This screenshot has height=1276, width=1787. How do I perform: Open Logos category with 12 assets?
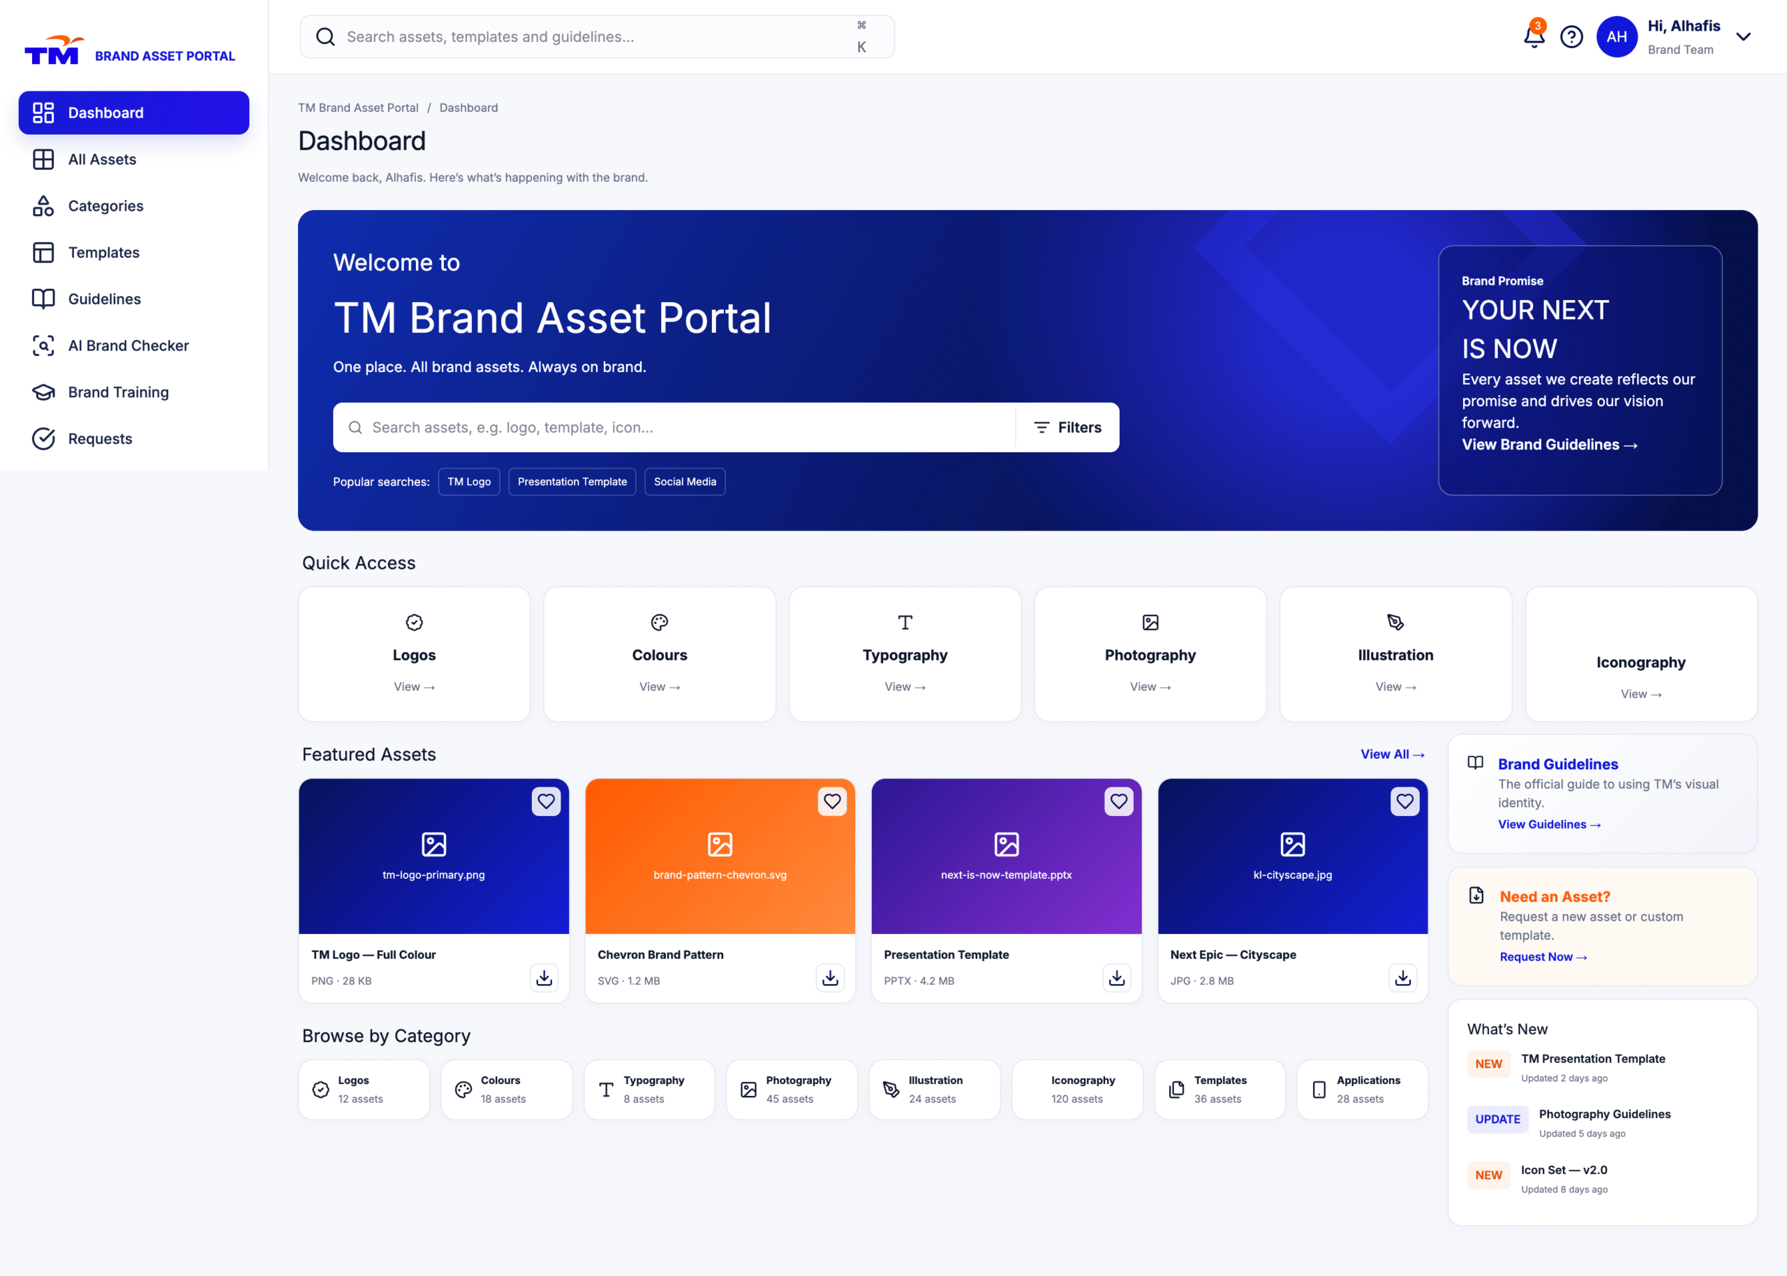click(x=364, y=1090)
